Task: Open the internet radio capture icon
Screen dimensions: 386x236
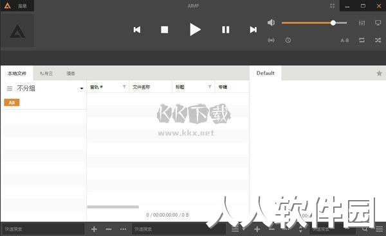Action: (271, 40)
